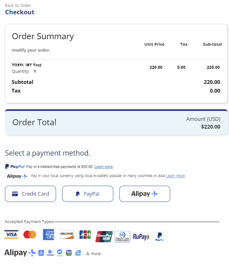Click the modify your order text

tap(31, 50)
